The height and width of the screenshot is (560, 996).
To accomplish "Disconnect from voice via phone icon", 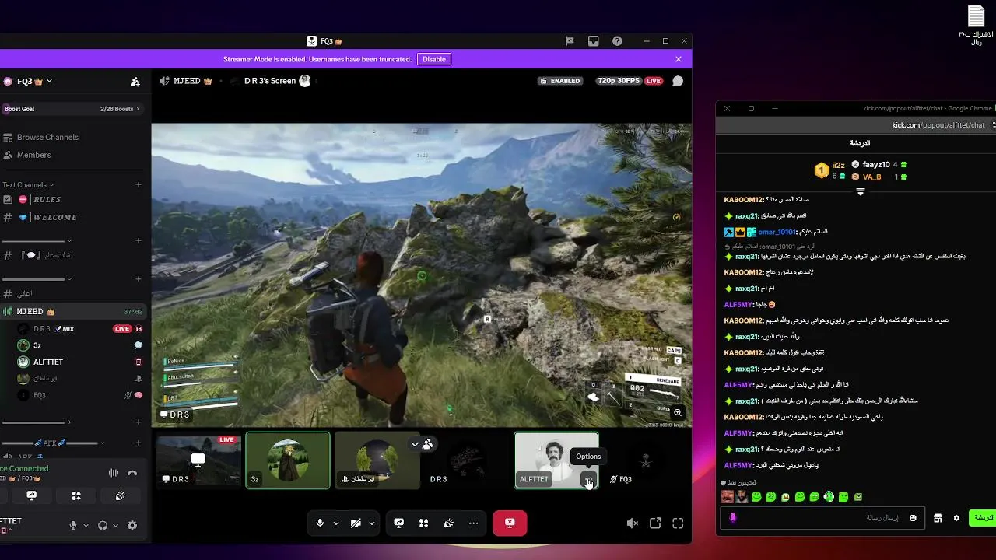I will tap(132, 473).
